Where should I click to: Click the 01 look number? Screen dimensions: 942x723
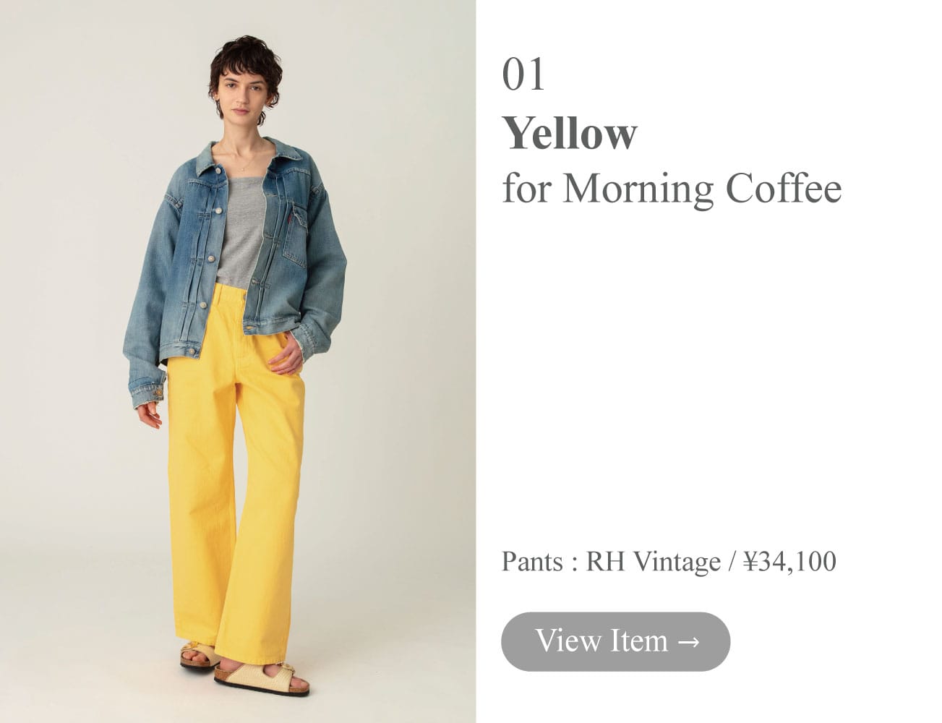pos(523,74)
